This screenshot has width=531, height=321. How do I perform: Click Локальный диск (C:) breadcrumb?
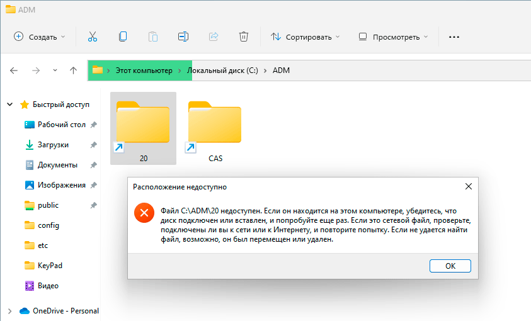click(222, 70)
